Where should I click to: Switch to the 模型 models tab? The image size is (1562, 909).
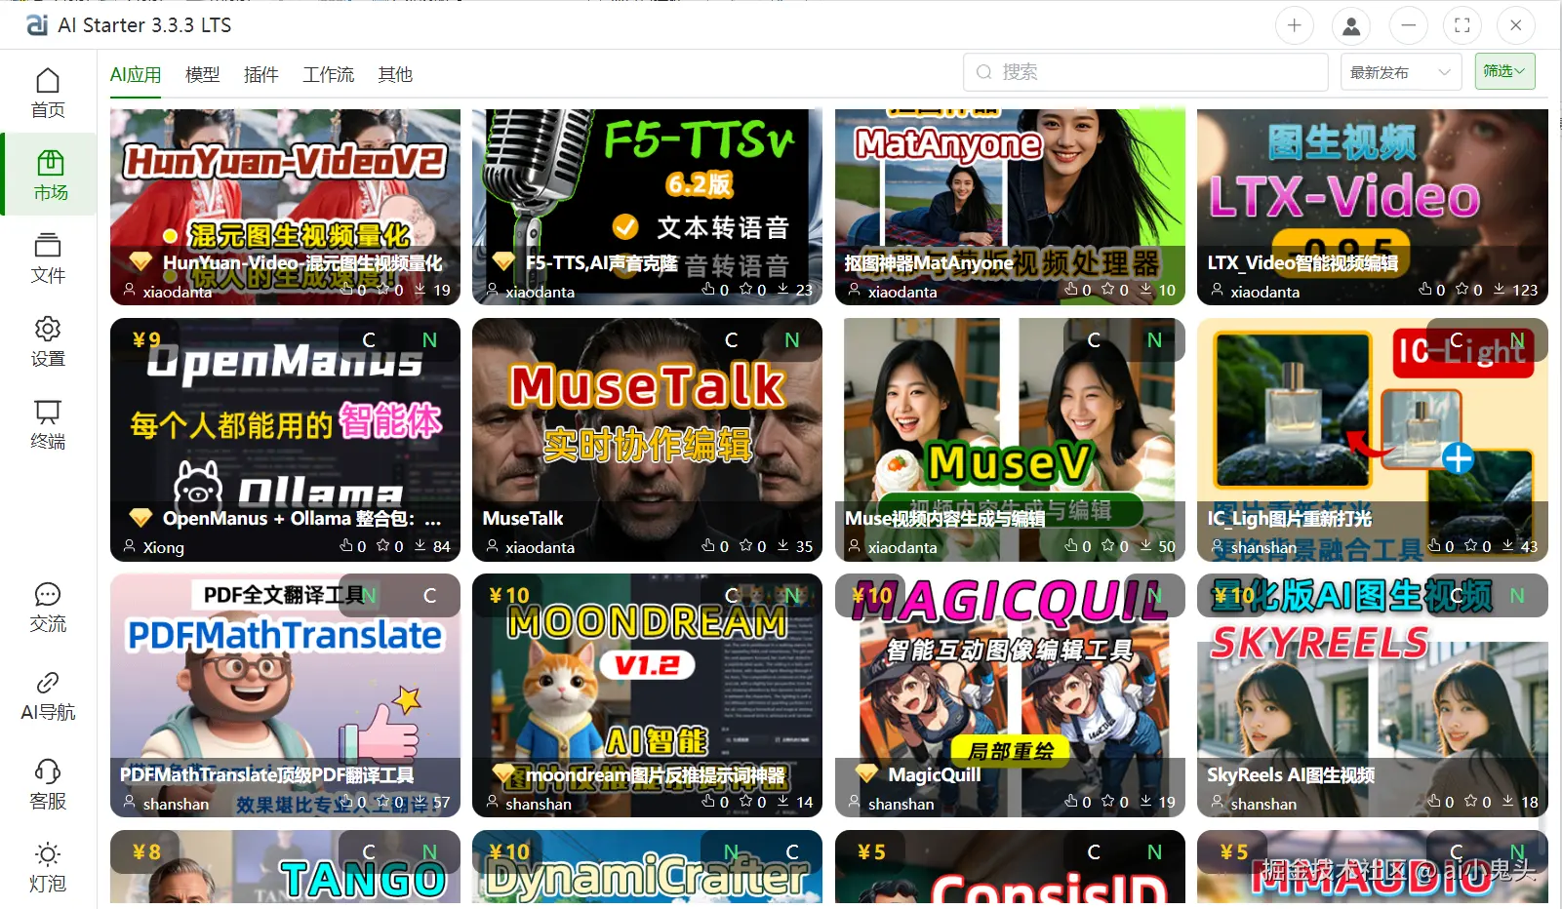[x=203, y=75]
